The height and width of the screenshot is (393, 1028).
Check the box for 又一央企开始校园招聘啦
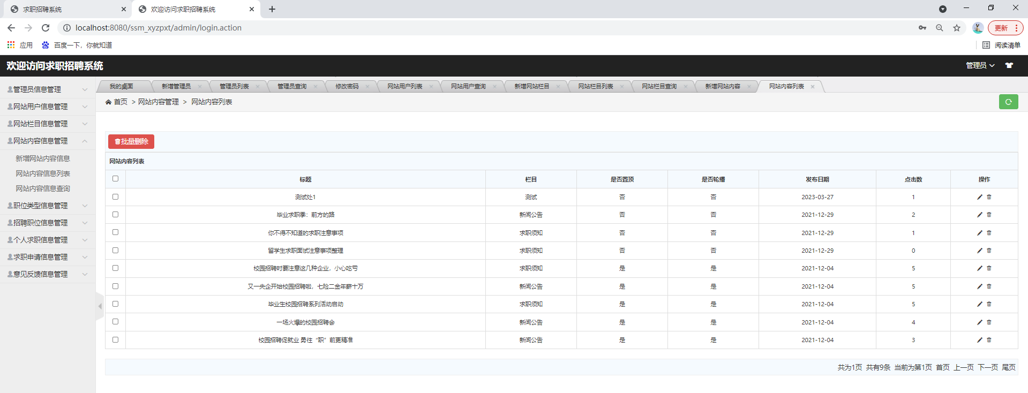(115, 286)
